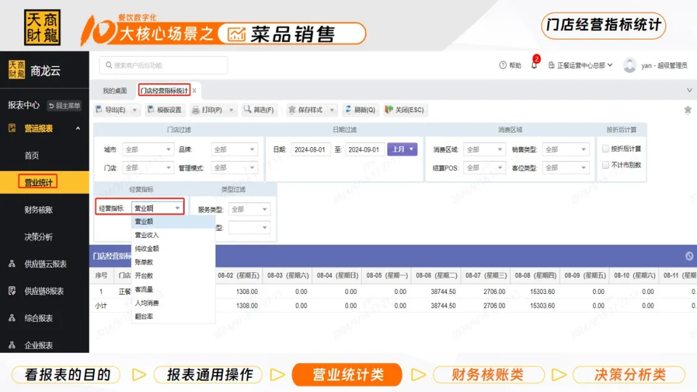Viewport: 697px width, 392px height.
Task: Expand the arrow next to 保存样式
Action: (332, 110)
